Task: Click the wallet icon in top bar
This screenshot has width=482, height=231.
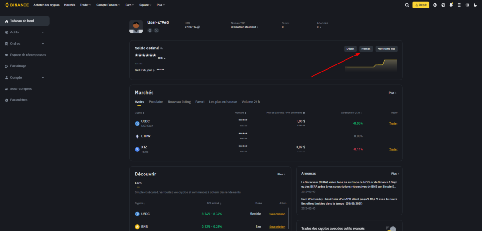Action: pyautogui.click(x=443, y=5)
